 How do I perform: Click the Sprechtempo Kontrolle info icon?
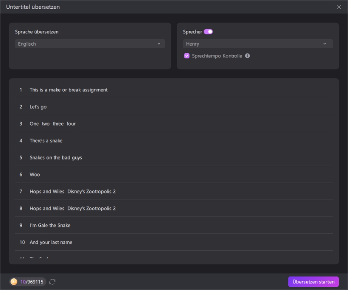tap(248, 56)
